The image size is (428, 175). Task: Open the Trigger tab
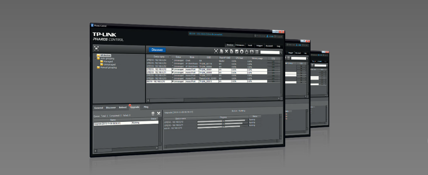coord(259,46)
